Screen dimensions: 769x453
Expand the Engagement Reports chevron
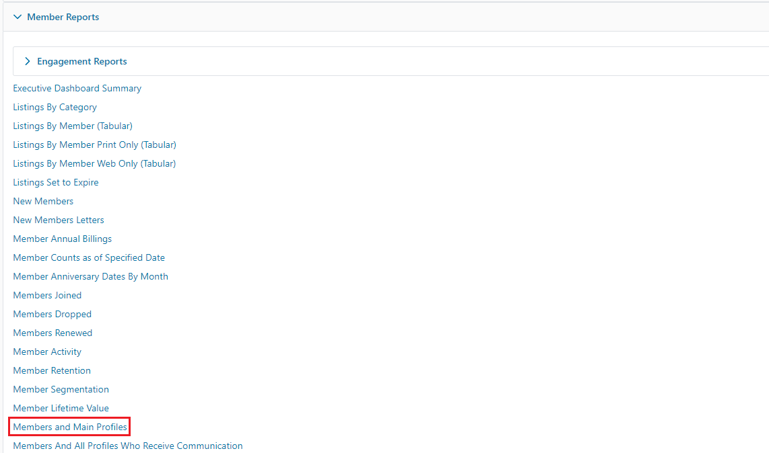click(x=28, y=61)
